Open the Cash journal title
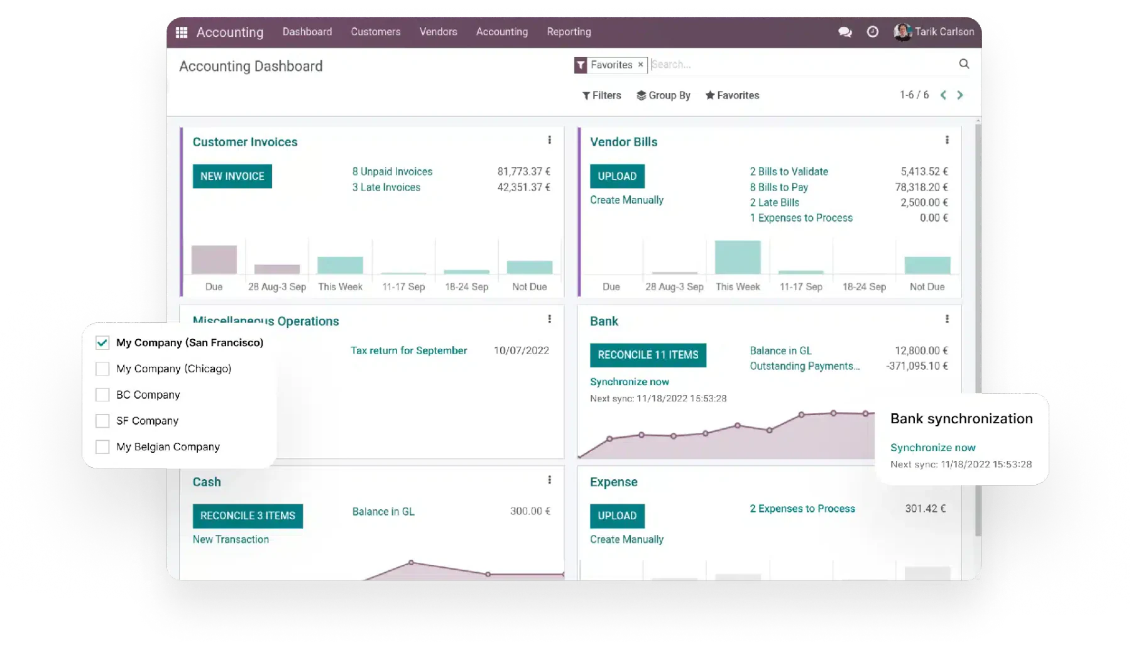The height and width of the screenshot is (650, 1131). [207, 482]
